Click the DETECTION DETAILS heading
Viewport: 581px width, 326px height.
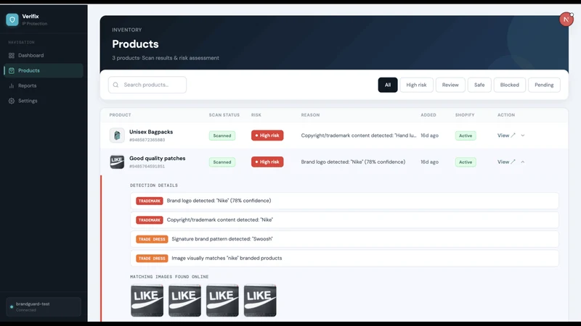[154, 185]
